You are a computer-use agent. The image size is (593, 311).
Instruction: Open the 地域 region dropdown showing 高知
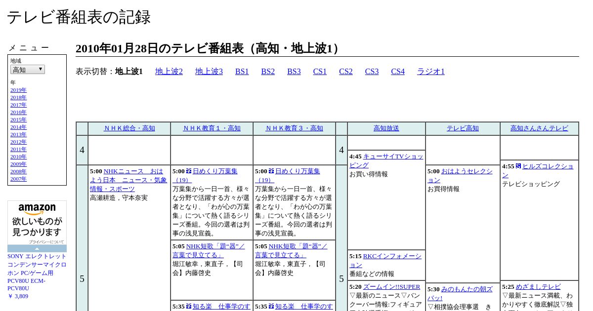[x=28, y=70]
